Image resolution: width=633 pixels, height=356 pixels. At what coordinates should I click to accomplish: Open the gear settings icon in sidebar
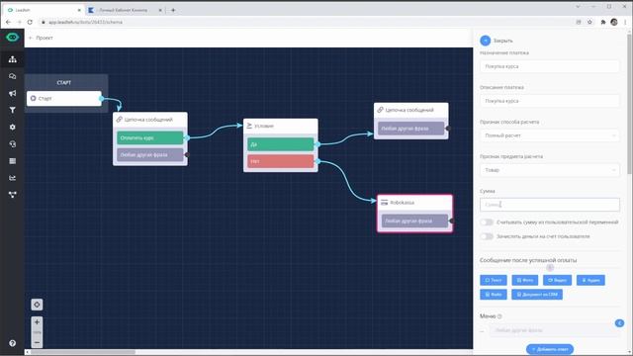tap(13, 128)
